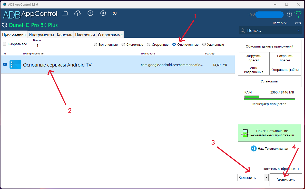The image size is (305, 189).
Task: Uncheck the Основные сервисы Android TV checkbox
Action: [5, 64]
